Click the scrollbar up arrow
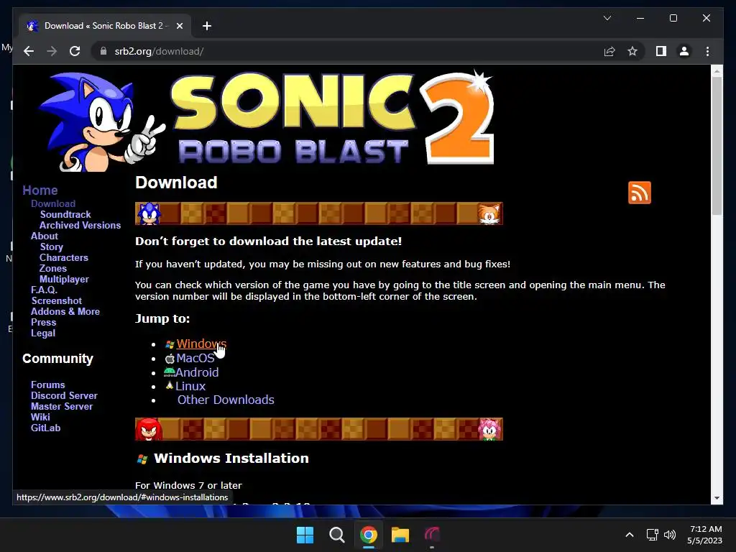The image size is (736, 552). (x=717, y=71)
